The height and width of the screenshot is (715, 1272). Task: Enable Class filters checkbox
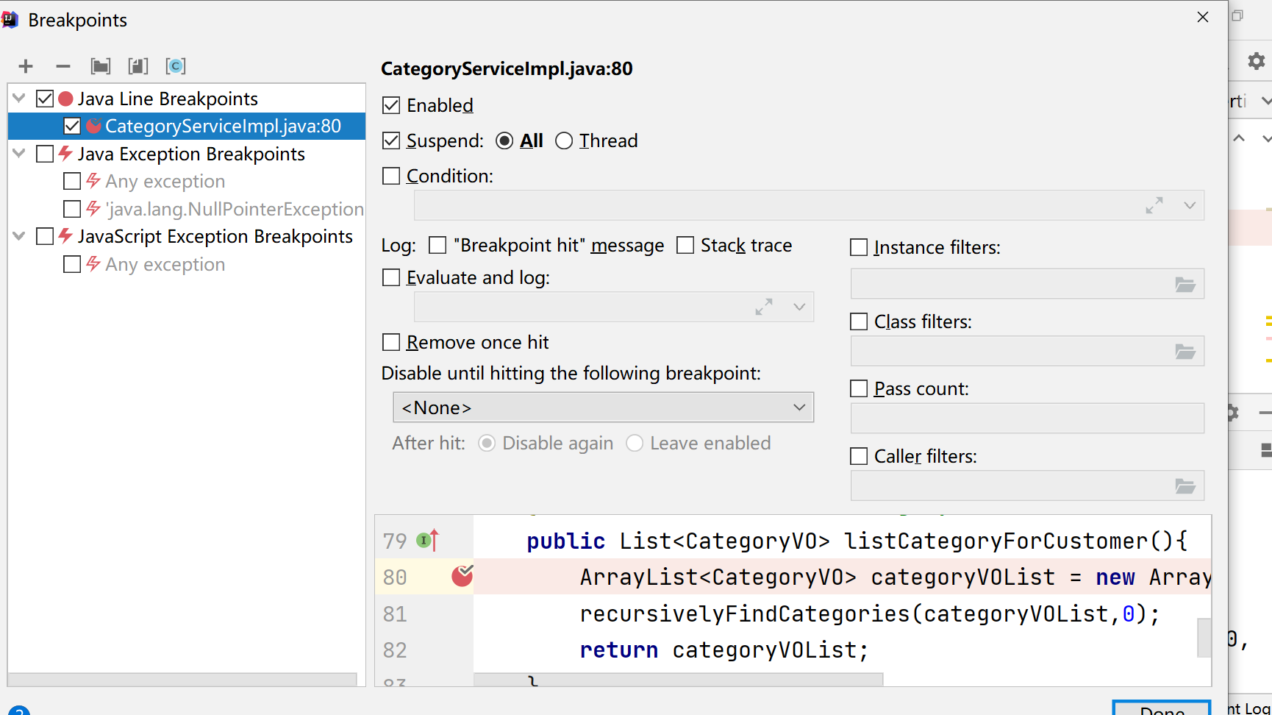click(859, 321)
